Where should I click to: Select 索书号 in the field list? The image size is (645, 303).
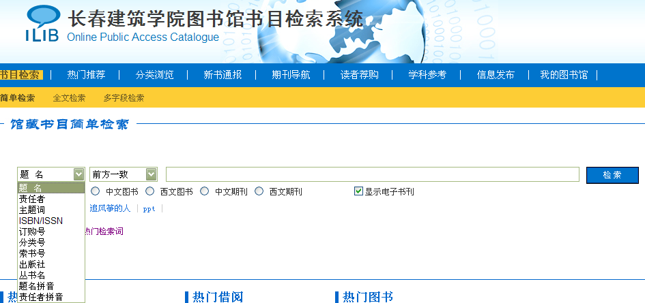51,253
